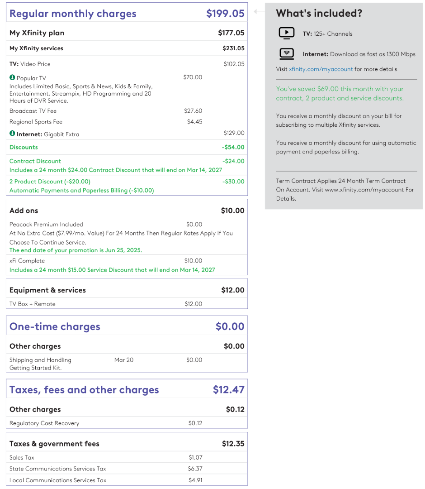Click the $12.35 government fees total
Viewport: 425px width, 489px height.
[233, 444]
